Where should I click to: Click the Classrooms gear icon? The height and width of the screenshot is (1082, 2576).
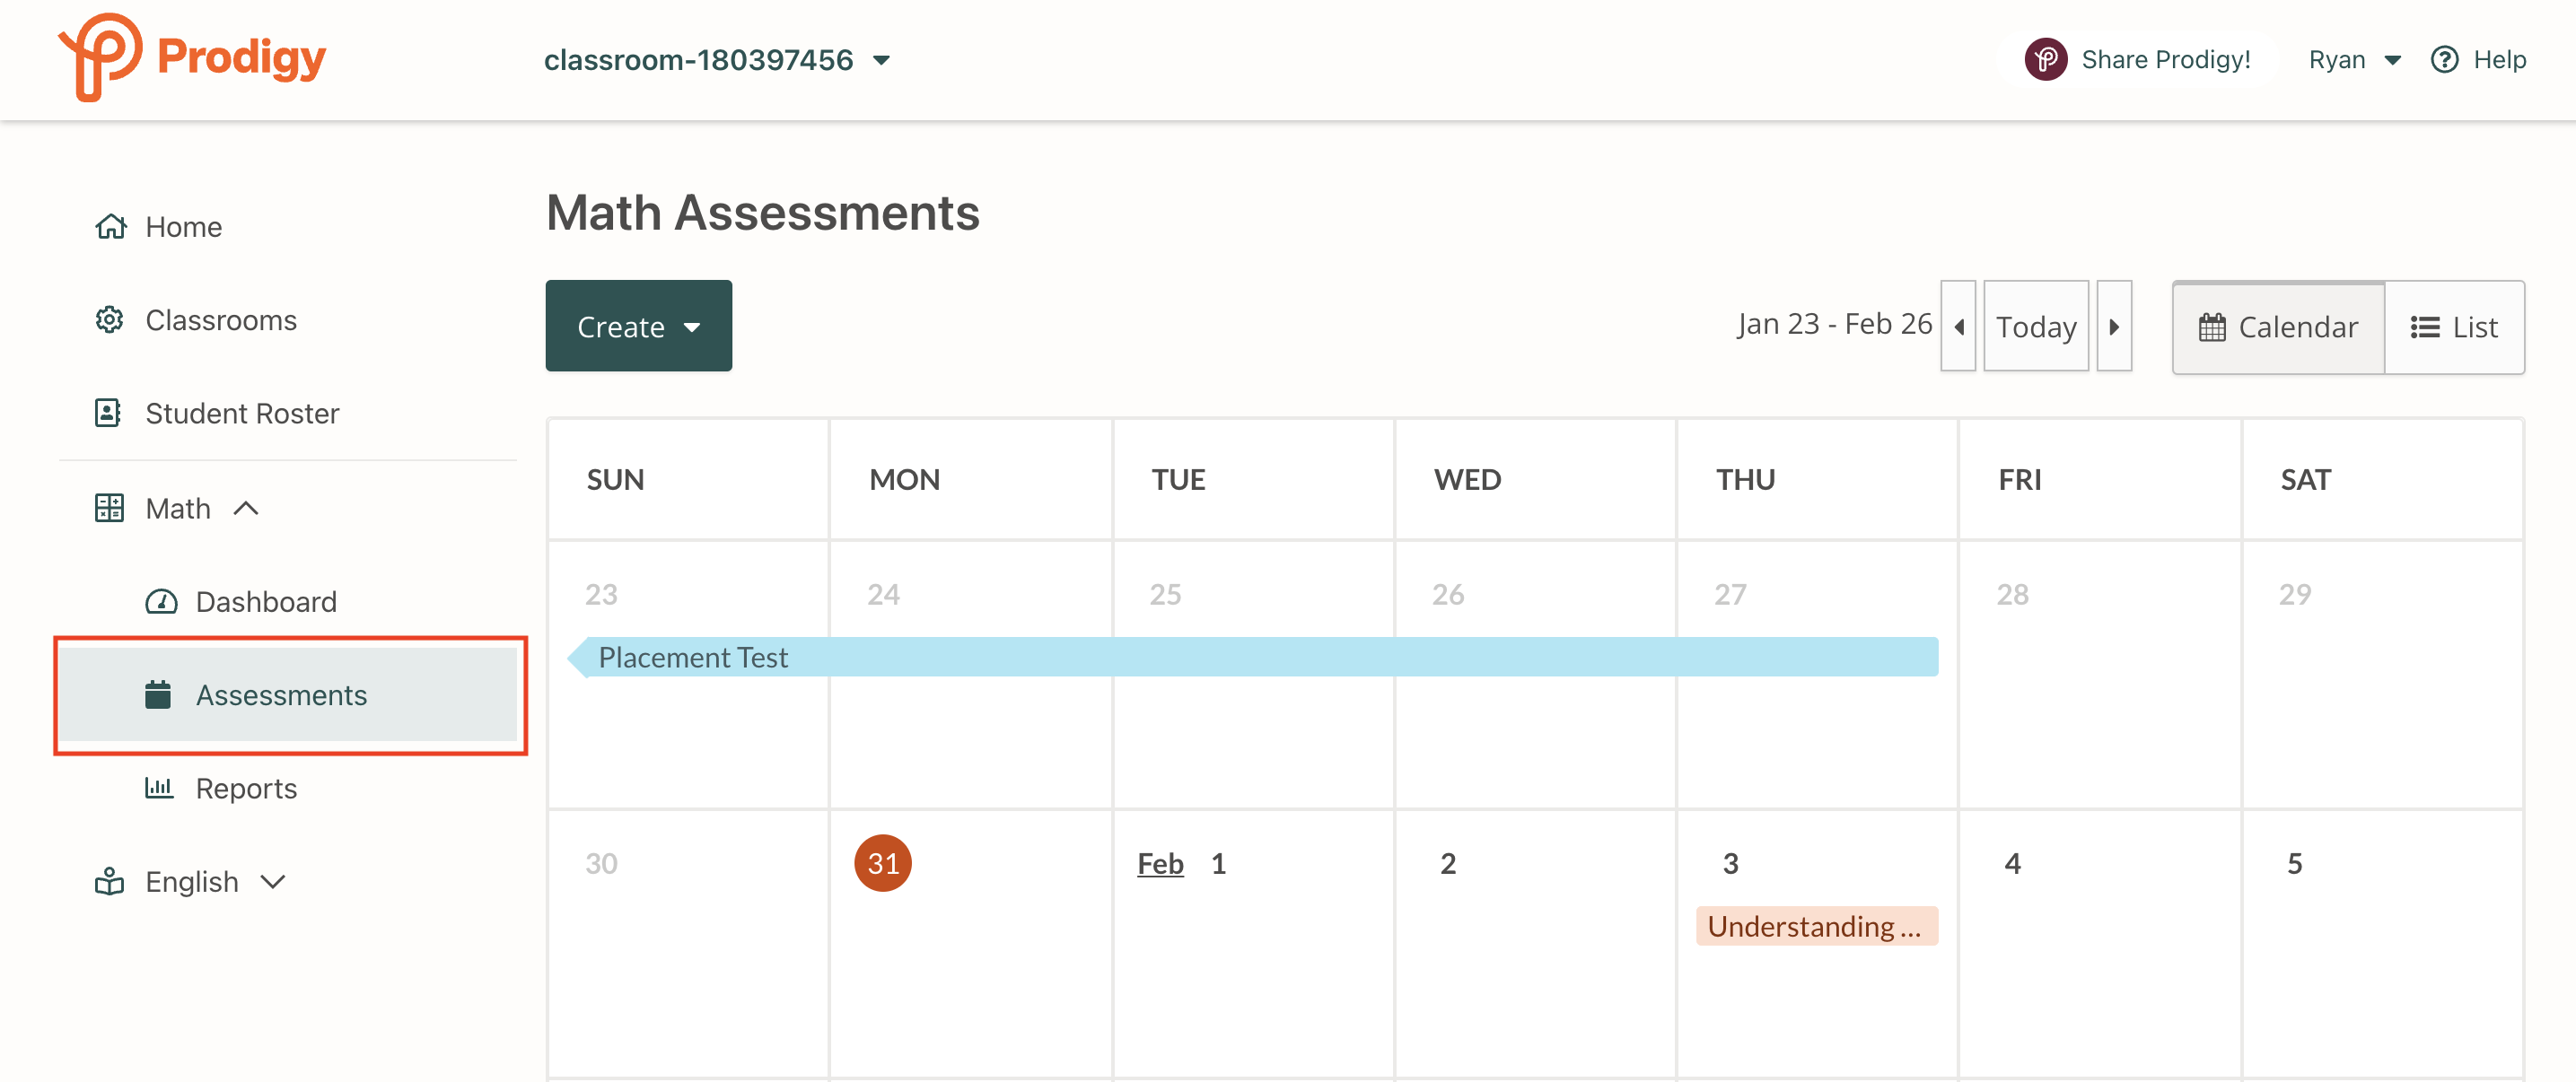click(110, 319)
